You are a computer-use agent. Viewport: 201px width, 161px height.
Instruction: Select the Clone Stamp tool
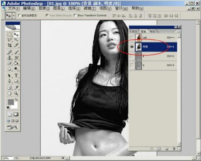pos(9,58)
